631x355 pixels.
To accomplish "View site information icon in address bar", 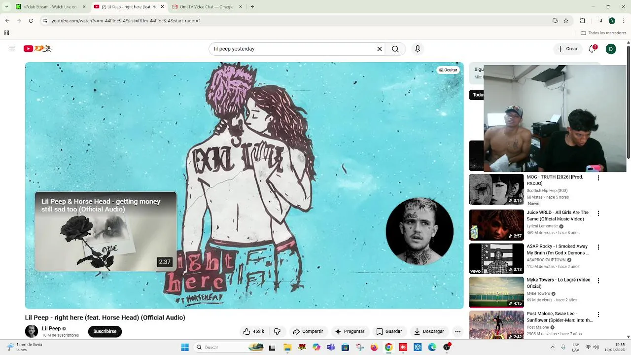I will coord(44,21).
